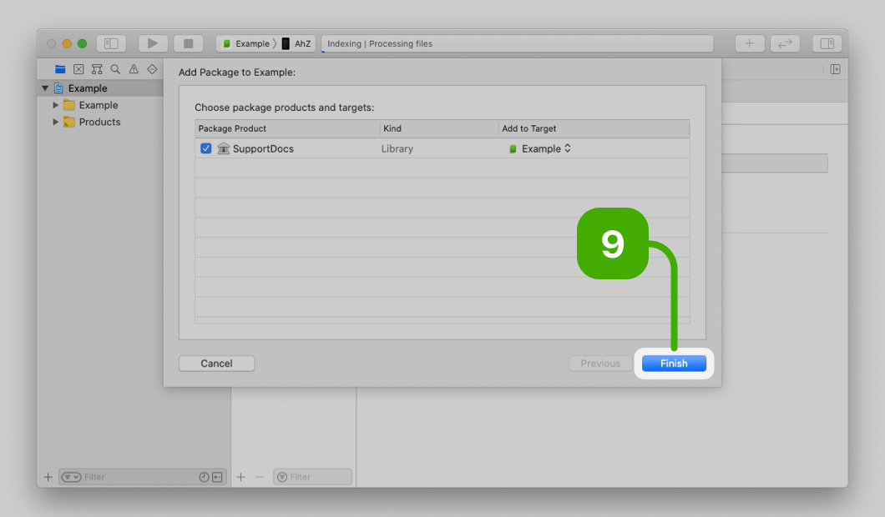The height and width of the screenshot is (517, 885).
Task: Open the Source Control navigator icon
Action: point(78,69)
